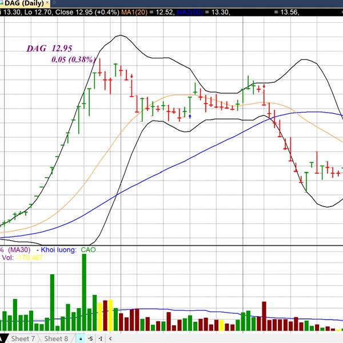Click the MA1(20) label in the title bar
Image resolution: width=343 pixels, height=343 pixels.
134,12
